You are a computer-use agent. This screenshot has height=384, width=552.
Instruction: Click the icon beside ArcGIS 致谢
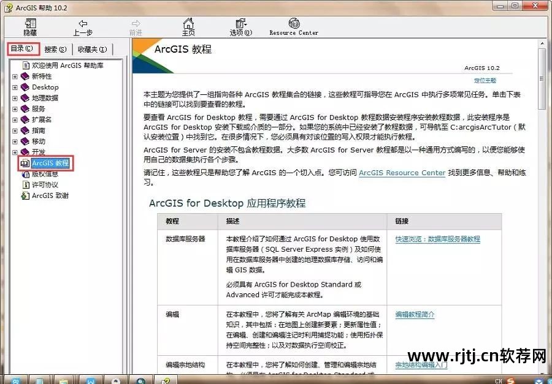click(25, 196)
